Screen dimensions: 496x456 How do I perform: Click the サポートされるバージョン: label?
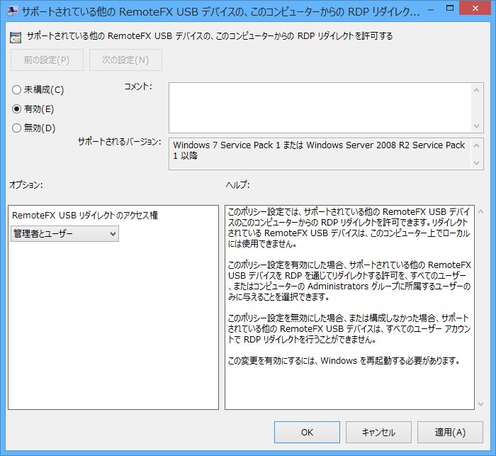(120, 142)
